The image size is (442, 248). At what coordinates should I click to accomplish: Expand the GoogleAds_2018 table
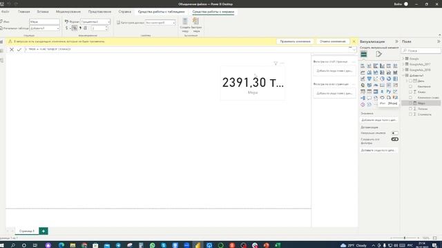click(403, 70)
